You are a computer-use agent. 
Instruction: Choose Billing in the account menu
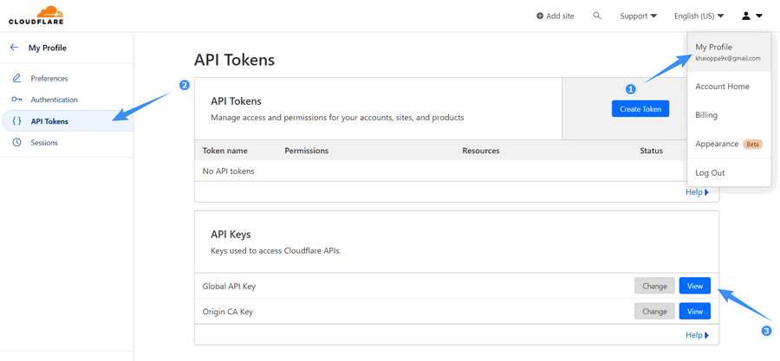[x=706, y=115]
